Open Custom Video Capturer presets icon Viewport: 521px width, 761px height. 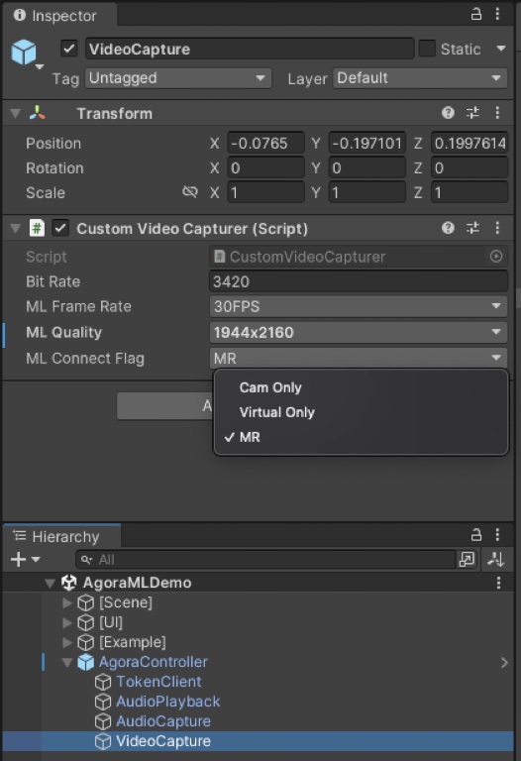(472, 228)
